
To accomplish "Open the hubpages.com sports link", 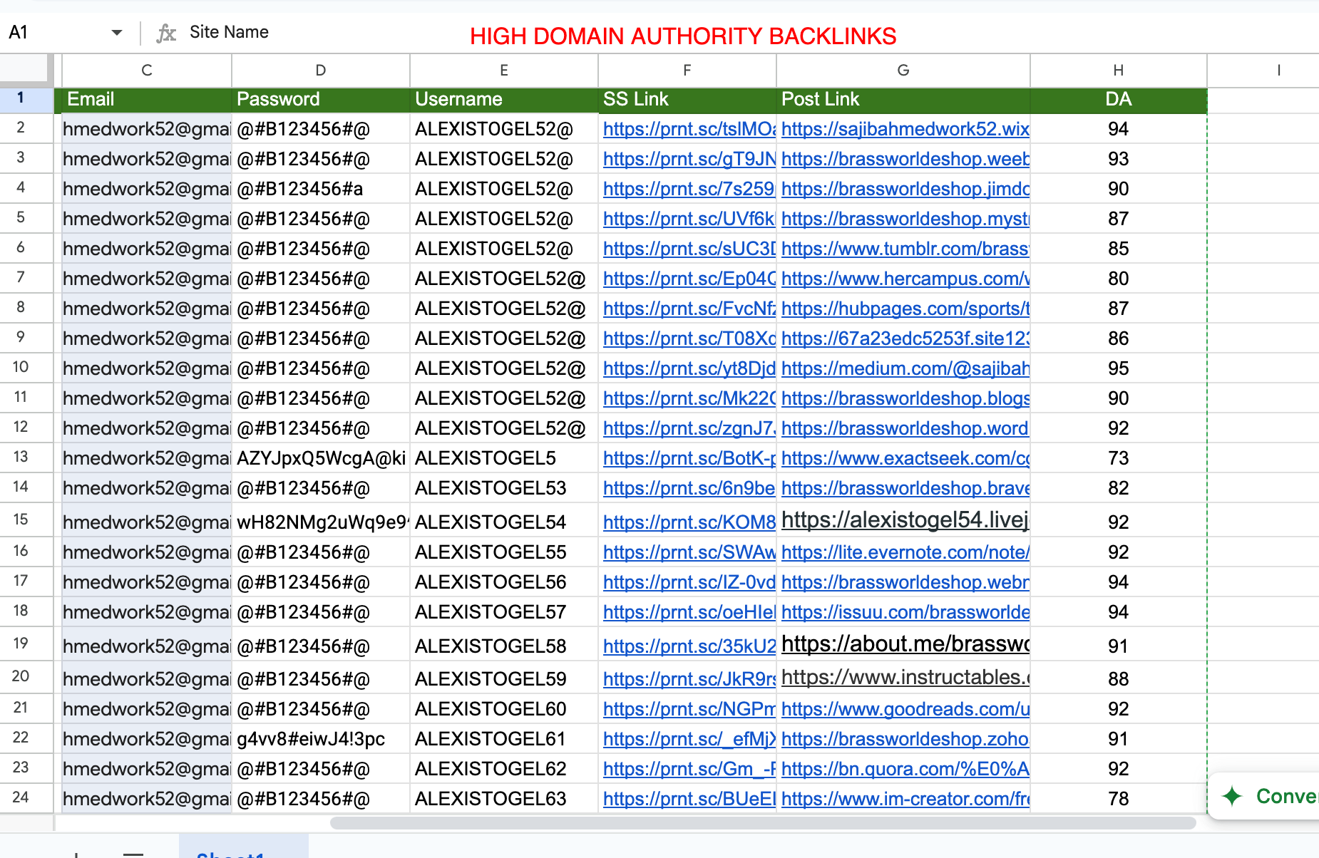I will tap(903, 309).
